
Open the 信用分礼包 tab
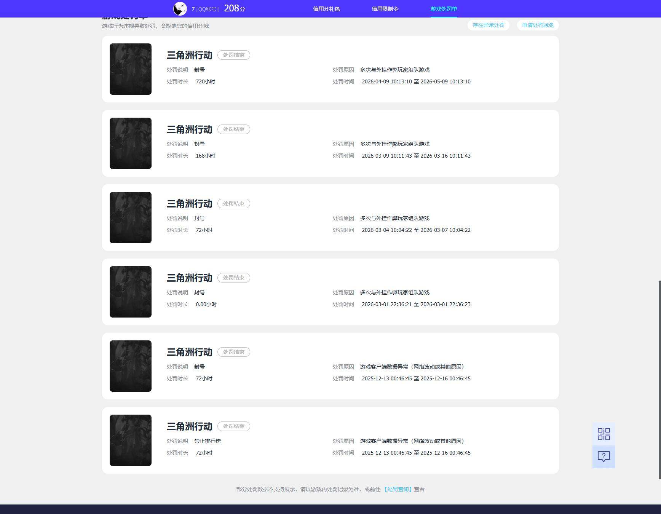click(x=326, y=9)
